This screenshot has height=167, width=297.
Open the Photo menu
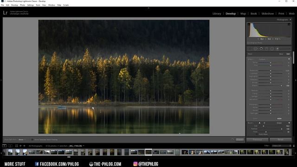[22, 5]
